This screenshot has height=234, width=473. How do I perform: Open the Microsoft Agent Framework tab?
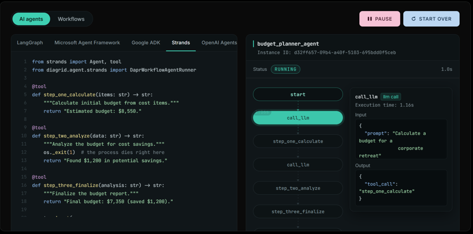(x=87, y=43)
